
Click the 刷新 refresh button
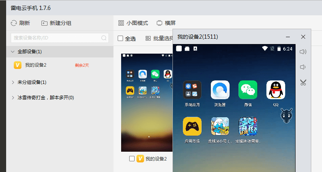(20, 23)
